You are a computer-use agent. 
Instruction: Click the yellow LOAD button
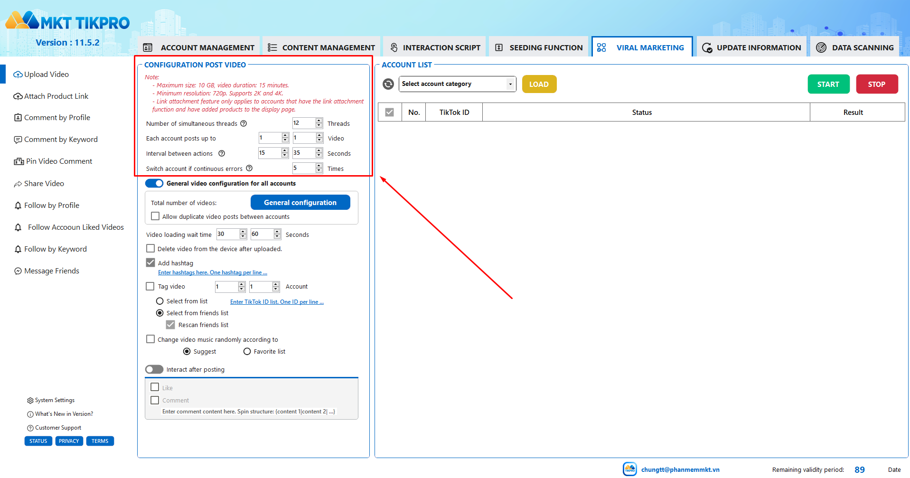[539, 84]
